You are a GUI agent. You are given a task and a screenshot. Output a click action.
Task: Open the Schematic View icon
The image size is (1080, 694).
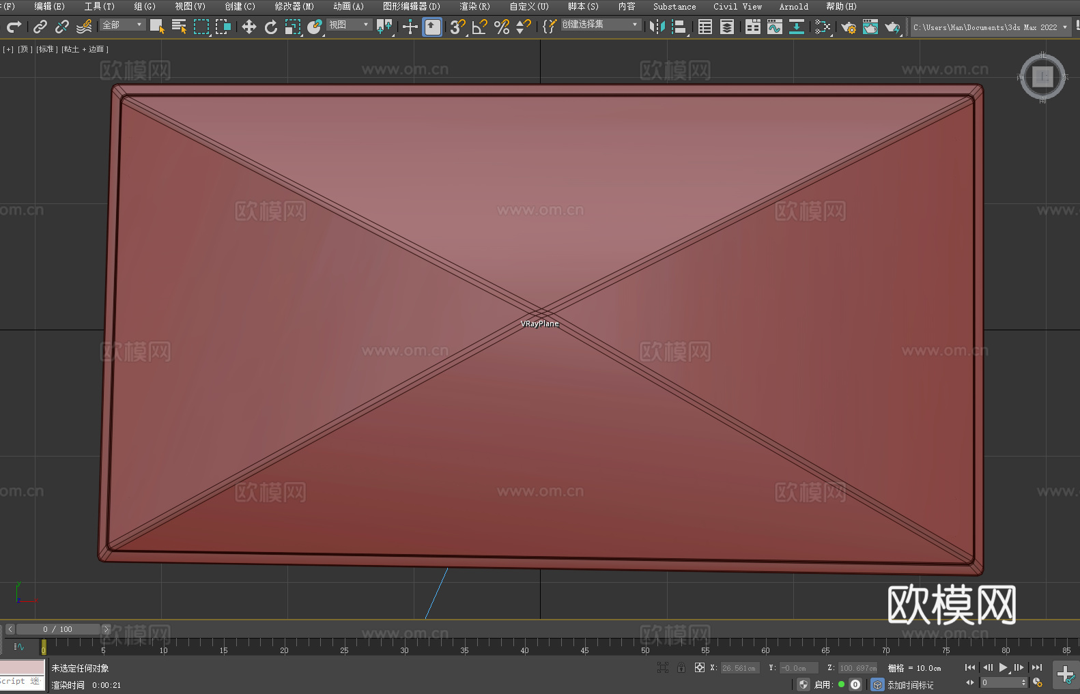point(823,27)
